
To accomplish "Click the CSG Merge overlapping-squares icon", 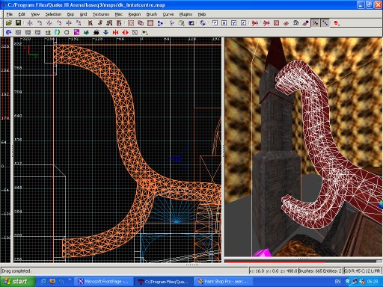I will tap(141, 23).
